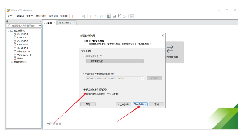Viewport: 247px width, 136px height.
Task: Click the pause/suspend VM toolbar icon
Action: (x=73, y=16)
